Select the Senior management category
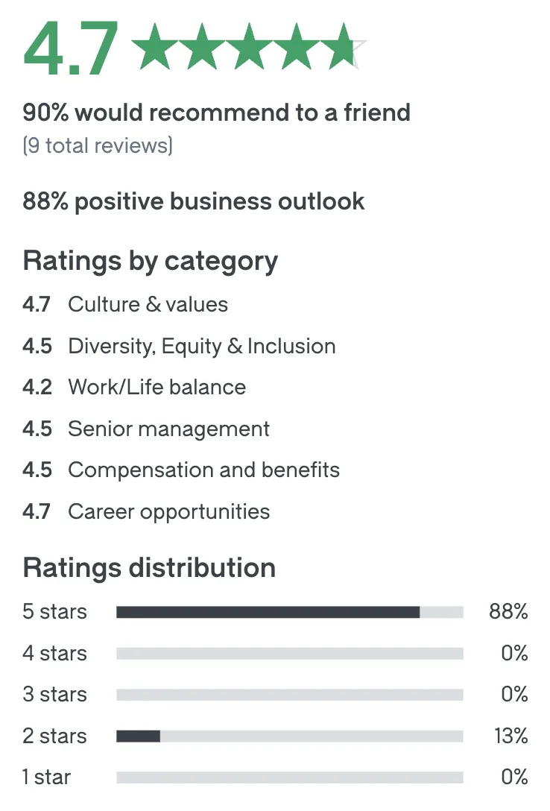 tap(146, 429)
